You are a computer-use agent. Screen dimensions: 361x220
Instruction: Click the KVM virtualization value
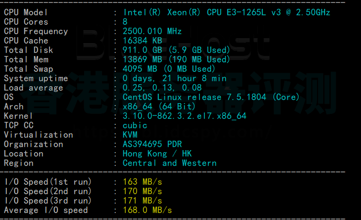tap(130, 135)
